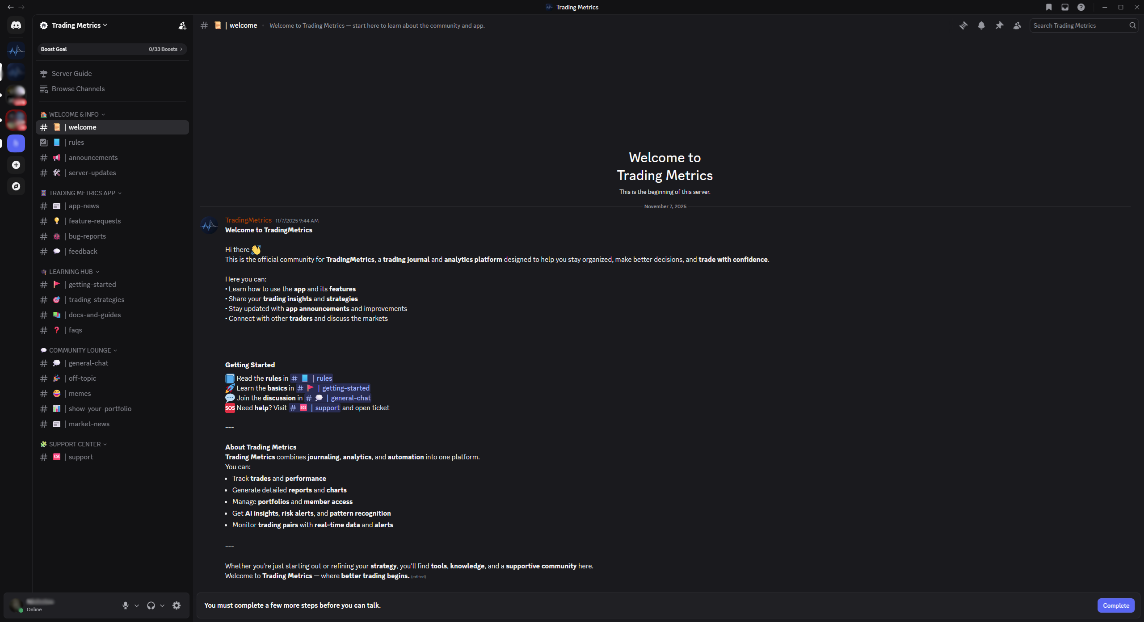Screen dimensions: 1144x622
Task: Open the trading-strategies channel
Action: pos(112,300)
